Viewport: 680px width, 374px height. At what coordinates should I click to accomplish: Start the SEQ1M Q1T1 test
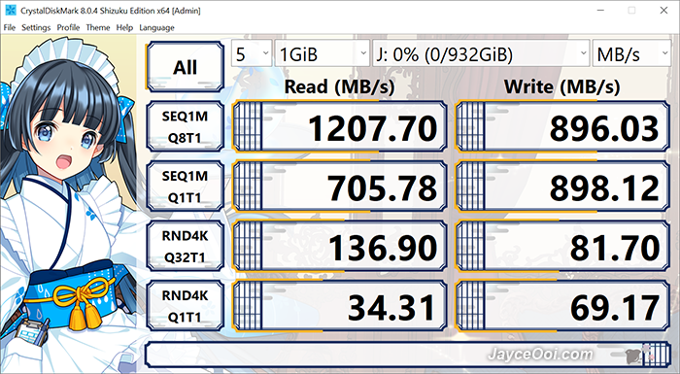[186, 187]
